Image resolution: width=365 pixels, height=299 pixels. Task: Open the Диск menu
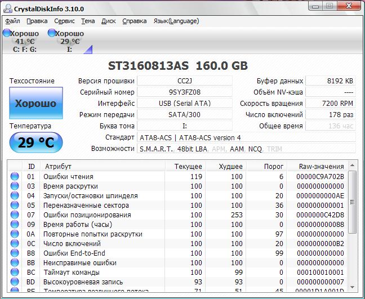109,21
